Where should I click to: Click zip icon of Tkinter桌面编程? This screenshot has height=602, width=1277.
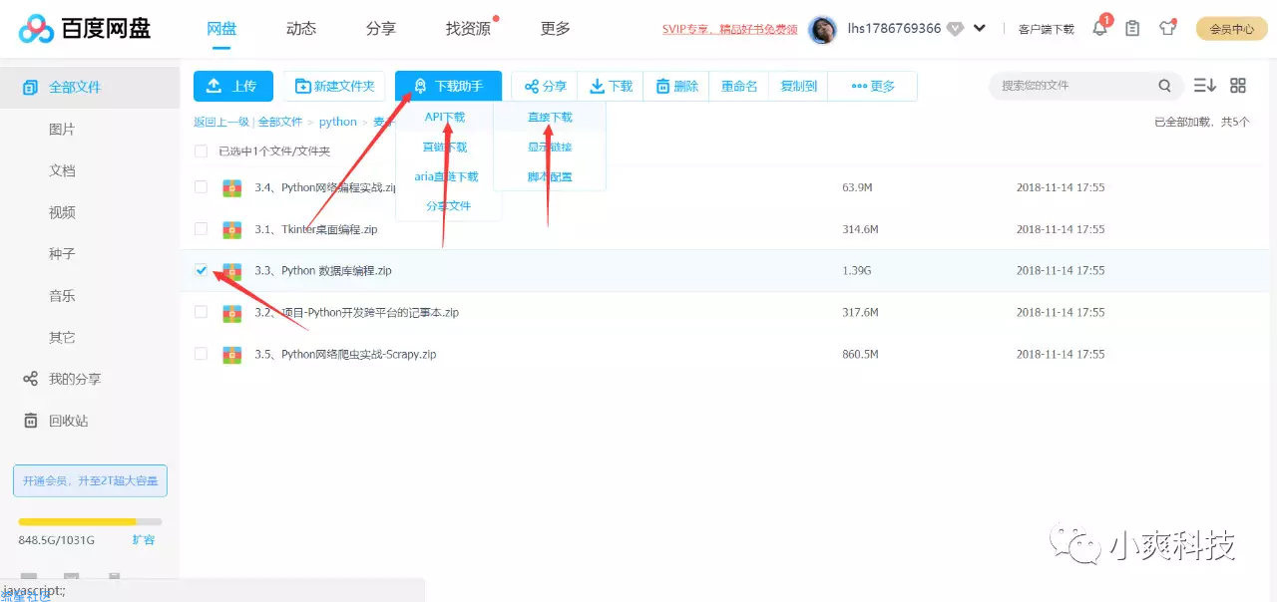pyautogui.click(x=232, y=229)
